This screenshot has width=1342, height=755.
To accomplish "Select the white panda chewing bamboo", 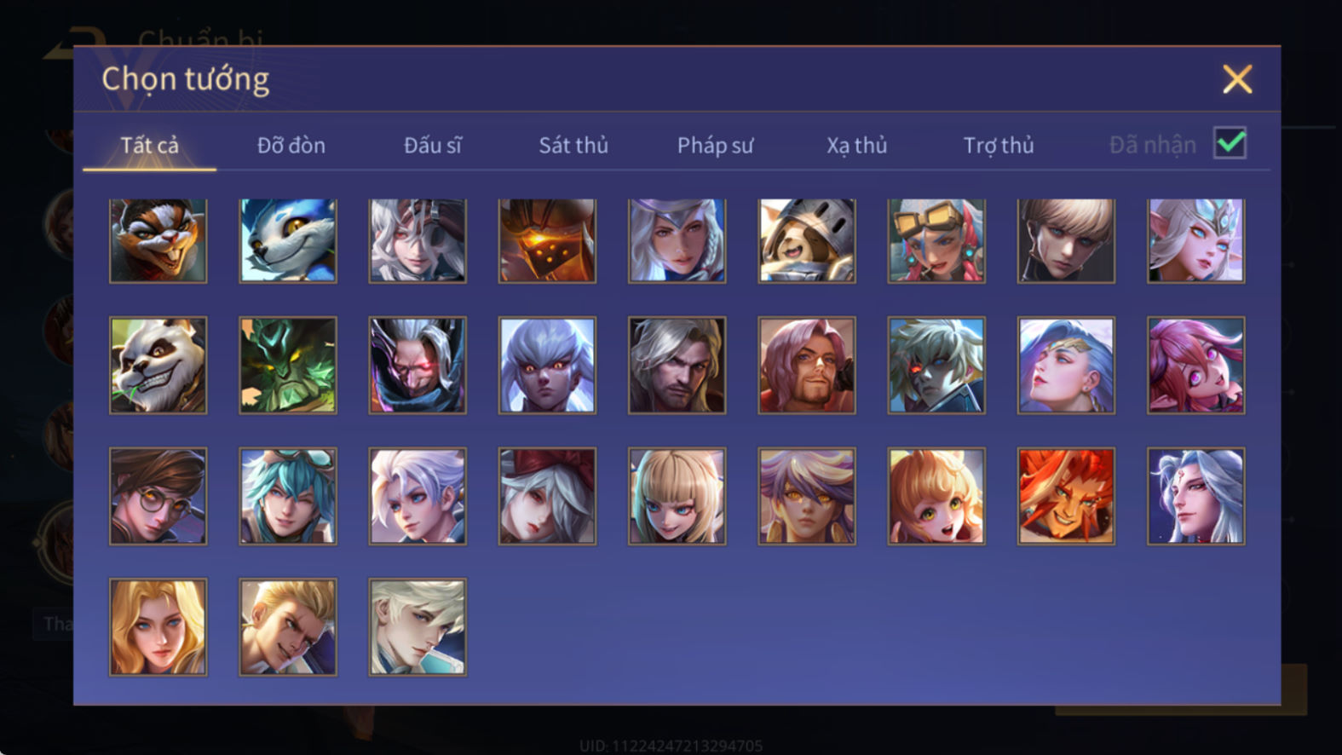I will click(x=158, y=366).
